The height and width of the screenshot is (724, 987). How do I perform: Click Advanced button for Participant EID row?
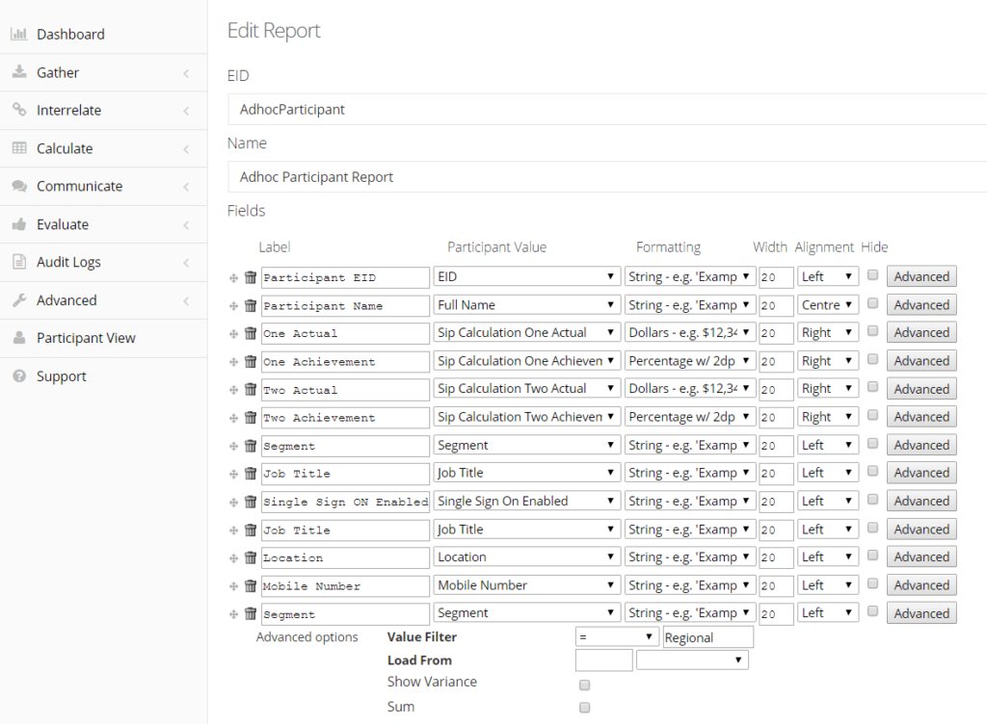pyautogui.click(x=921, y=276)
